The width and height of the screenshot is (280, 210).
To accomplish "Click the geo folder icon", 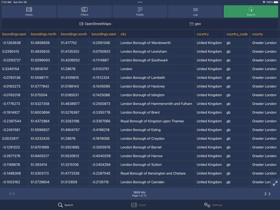I will pyautogui.click(x=192, y=24).
